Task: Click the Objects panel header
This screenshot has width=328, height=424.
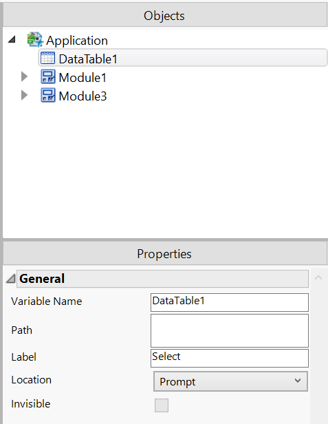Action: point(165,15)
